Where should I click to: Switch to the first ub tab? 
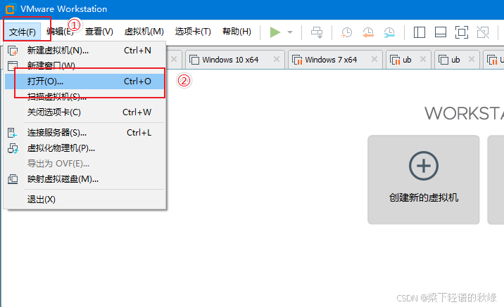click(407, 60)
